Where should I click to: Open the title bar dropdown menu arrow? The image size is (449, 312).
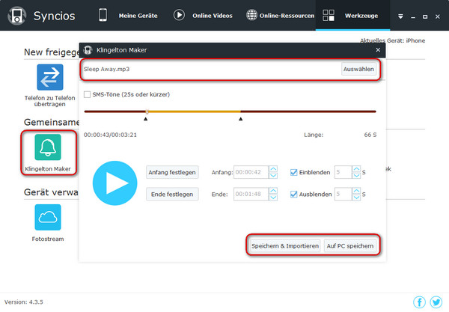point(400,16)
